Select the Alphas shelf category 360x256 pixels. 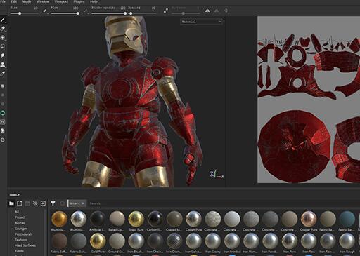click(20, 223)
